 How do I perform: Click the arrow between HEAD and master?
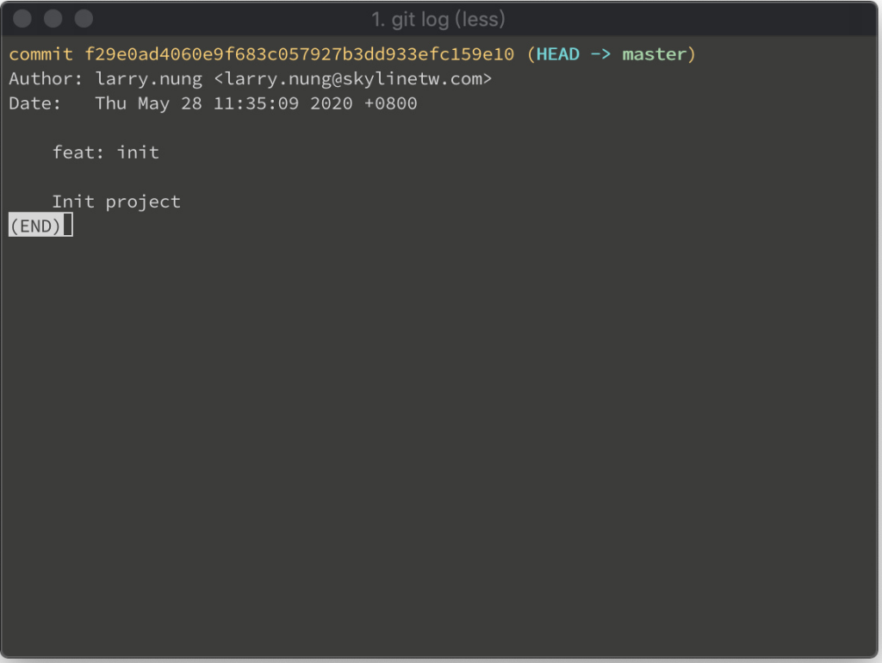600,54
